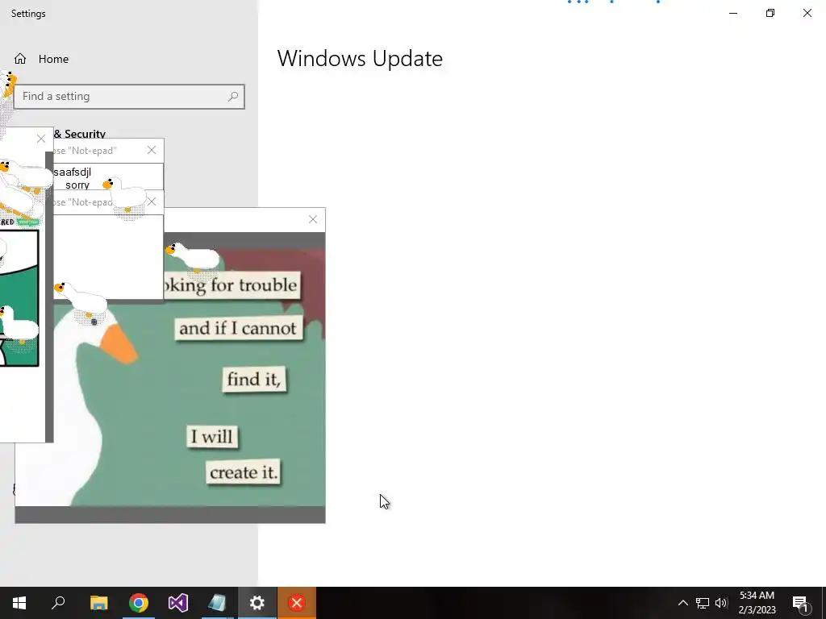Click the search magnifier in Find a setting

[233, 97]
